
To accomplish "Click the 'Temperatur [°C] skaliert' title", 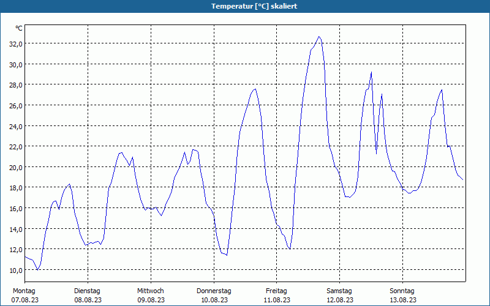I will pos(254,6).
